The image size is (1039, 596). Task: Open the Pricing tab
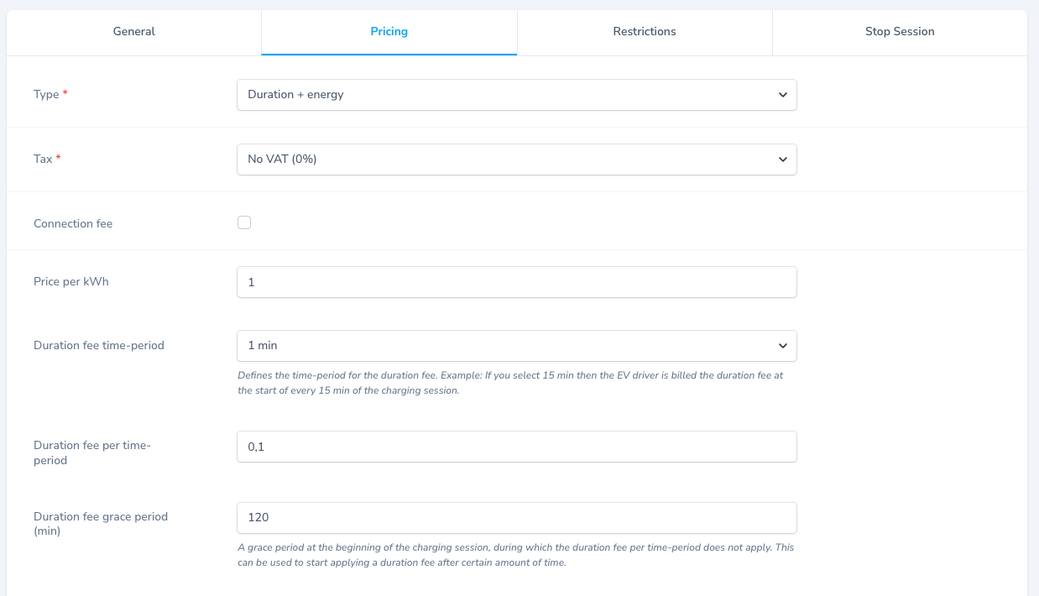[x=389, y=32]
